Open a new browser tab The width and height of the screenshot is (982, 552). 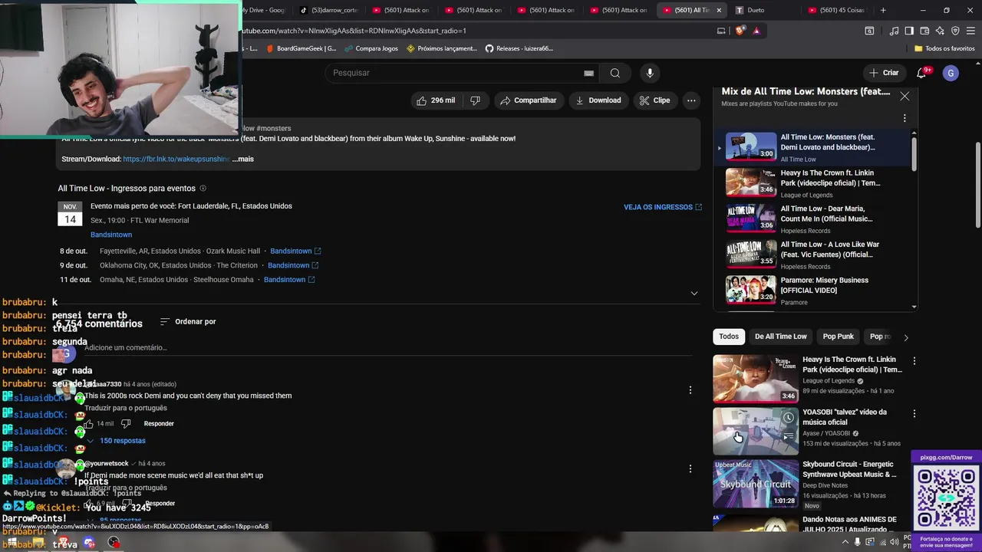[x=883, y=10]
